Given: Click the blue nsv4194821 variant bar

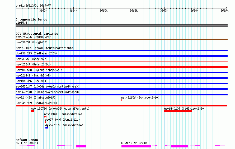Looking at the screenshot, I should (x=121, y=50).
